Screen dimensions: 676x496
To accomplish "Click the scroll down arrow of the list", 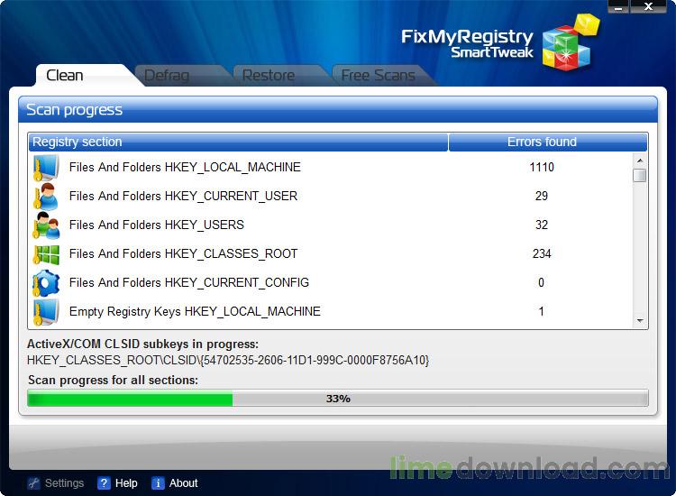I will click(x=640, y=320).
